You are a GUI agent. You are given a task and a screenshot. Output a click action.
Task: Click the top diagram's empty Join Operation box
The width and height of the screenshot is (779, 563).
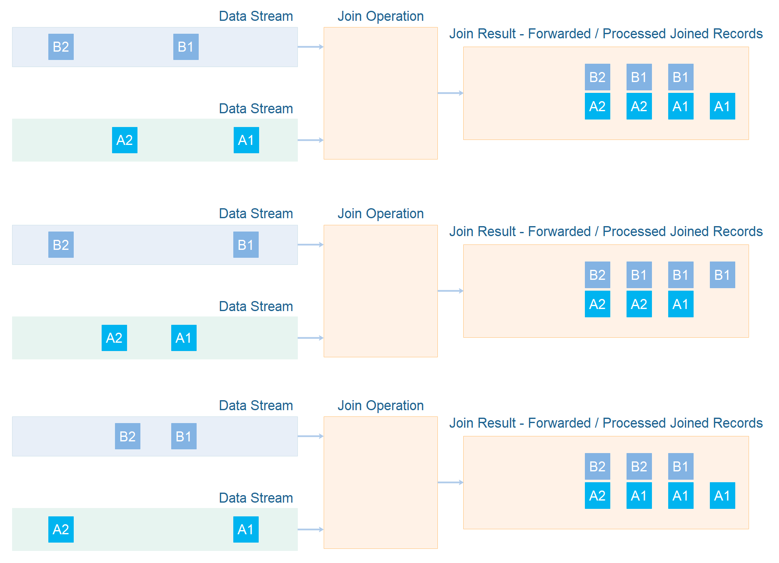coord(380,93)
